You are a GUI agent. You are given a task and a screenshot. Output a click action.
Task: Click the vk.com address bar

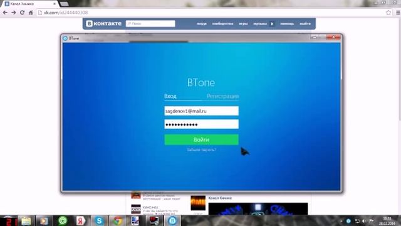(x=212, y=13)
